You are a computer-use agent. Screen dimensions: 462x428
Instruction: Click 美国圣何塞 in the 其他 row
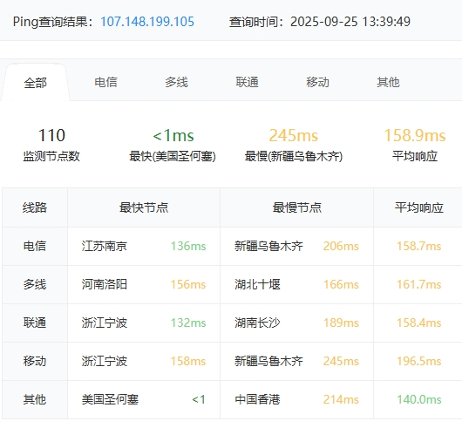(x=110, y=400)
